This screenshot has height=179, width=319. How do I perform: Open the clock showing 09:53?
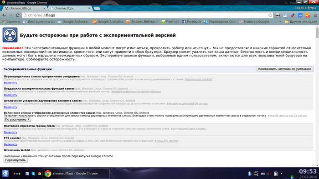[x=308, y=171]
